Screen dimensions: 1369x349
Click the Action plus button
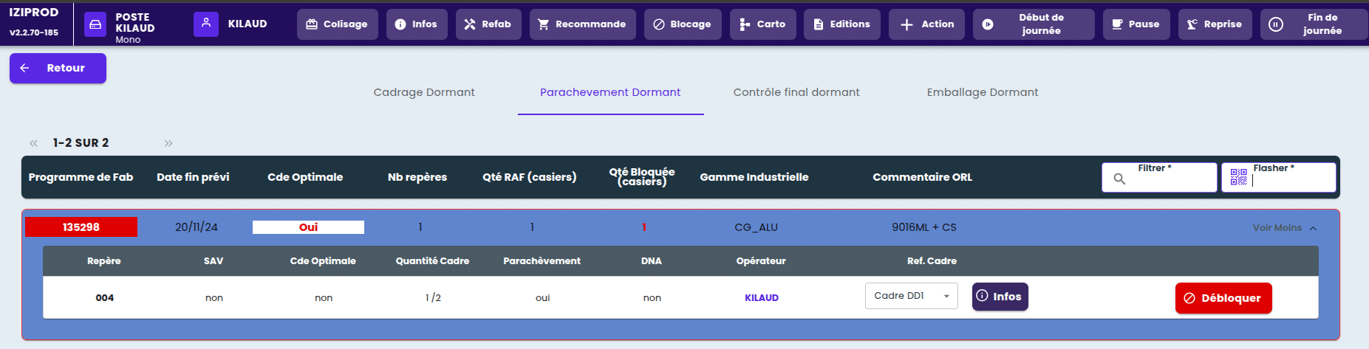[926, 24]
